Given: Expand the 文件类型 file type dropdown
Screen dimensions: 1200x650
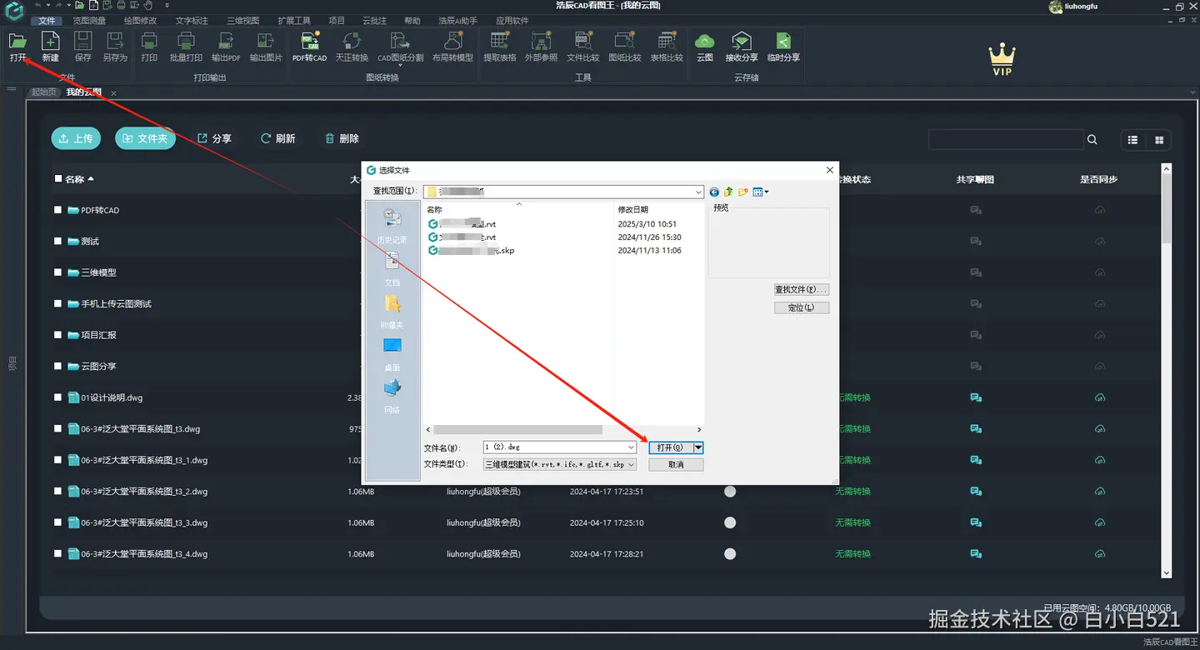Looking at the screenshot, I should (x=631, y=464).
